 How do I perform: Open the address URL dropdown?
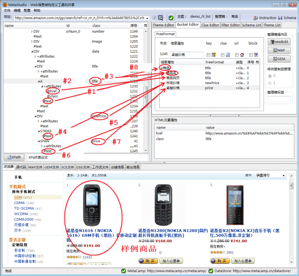tap(147, 18)
